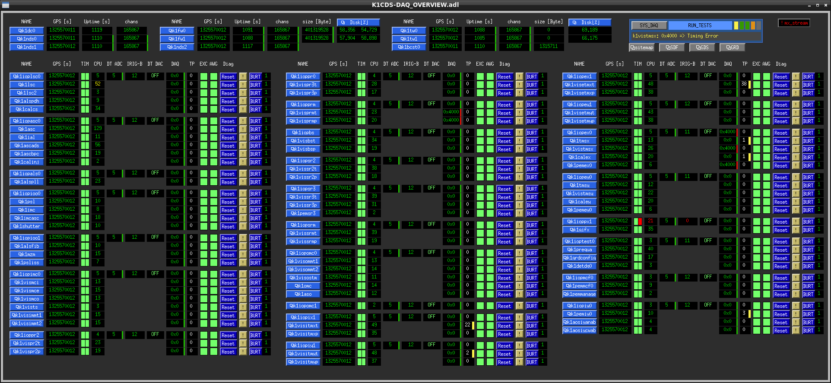The image size is (831, 383).
Task: Click the orange status square beside RUN_TESTS
Action: [x=753, y=25]
